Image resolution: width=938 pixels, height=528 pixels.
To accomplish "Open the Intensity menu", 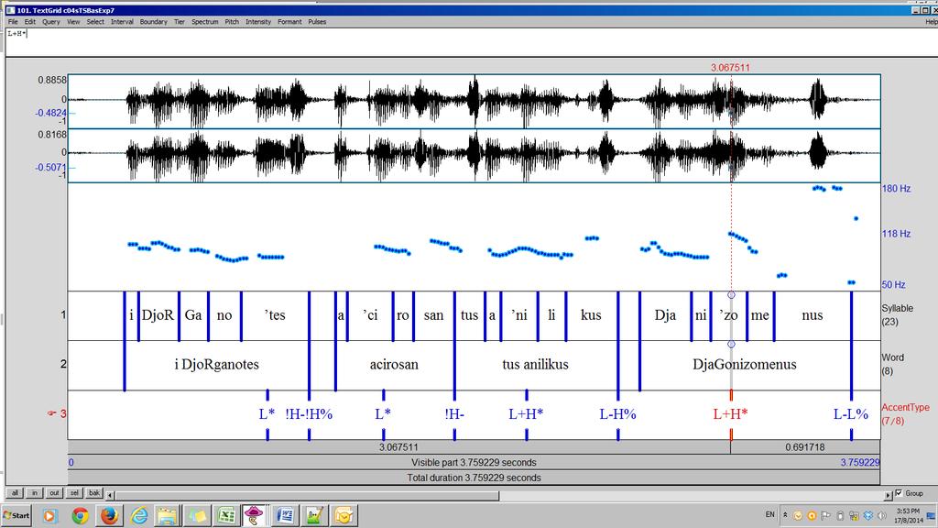I will [x=257, y=22].
